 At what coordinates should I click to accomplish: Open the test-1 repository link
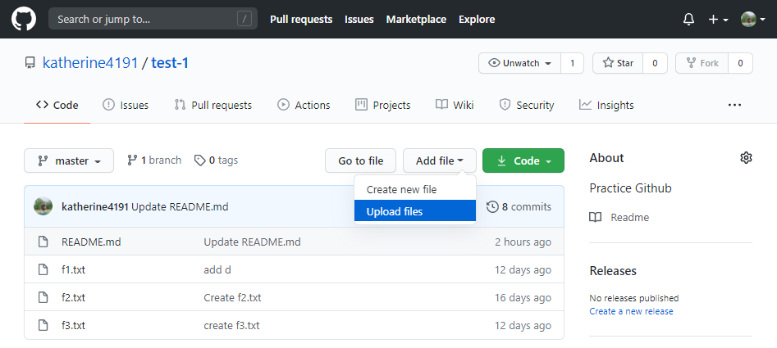tap(170, 63)
